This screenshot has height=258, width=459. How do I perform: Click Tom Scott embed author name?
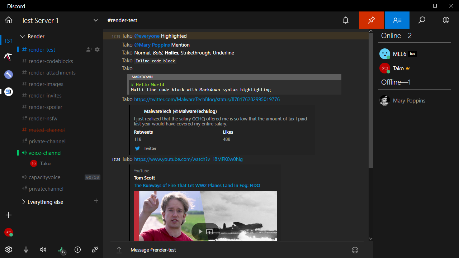pos(145,178)
